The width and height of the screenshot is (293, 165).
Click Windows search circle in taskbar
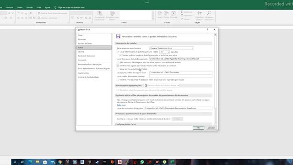(x=15, y=162)
